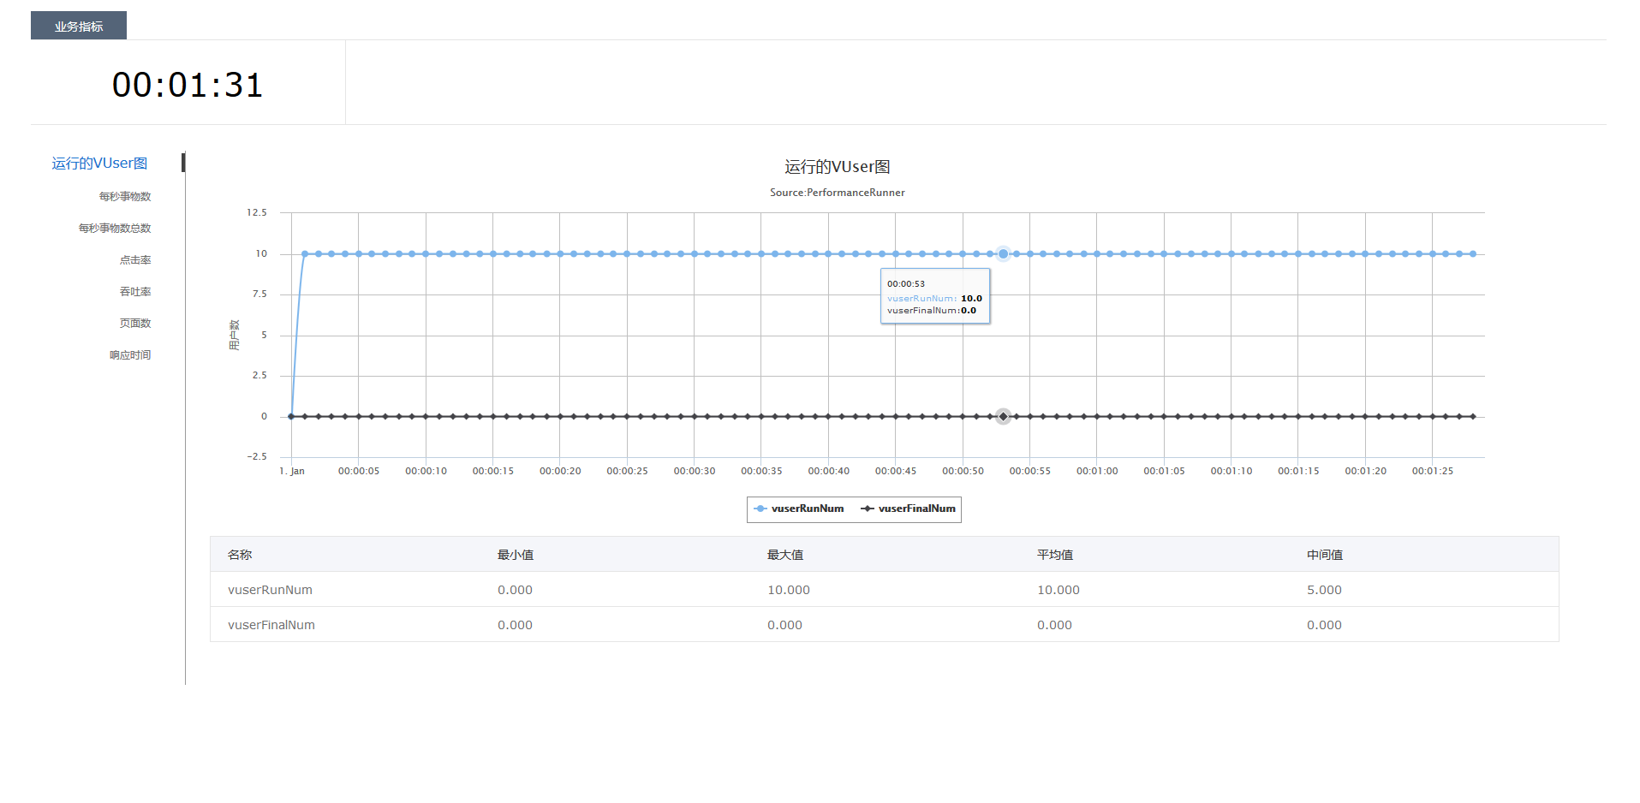The height and width of the screenshot is (803, 1640).
Task: Switch to 每秒事物数总数 view
Action: (115, 229)
